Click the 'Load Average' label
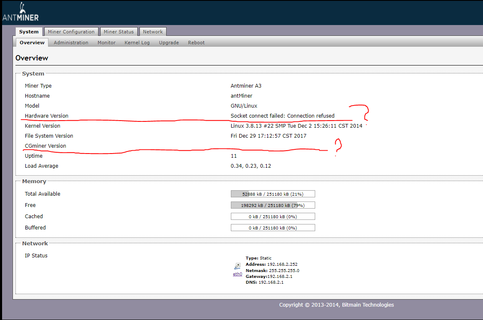 42,166
